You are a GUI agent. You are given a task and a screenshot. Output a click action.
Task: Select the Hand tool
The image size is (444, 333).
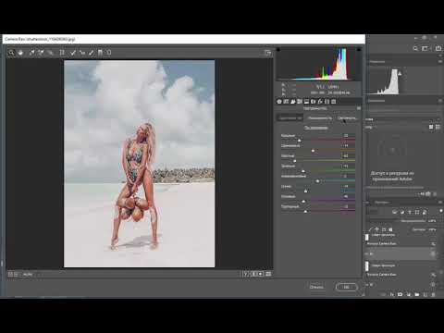pyautogui.click(x=20, y=53)
